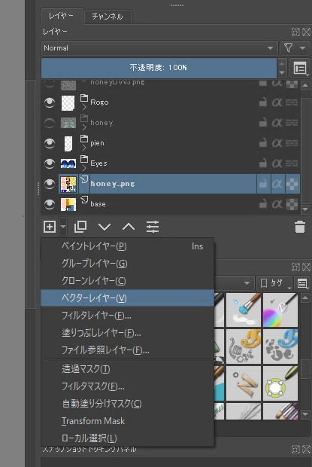Select the Eyes layer thumbnail
The height and width of the screenshot is (467, 312).
(x=68, y=163)
